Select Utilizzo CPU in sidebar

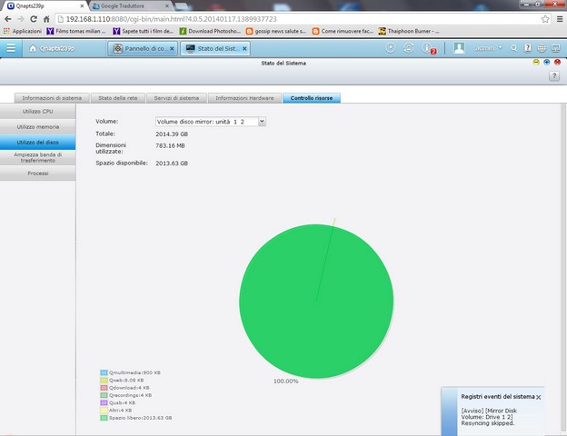[x=37, y=111]
